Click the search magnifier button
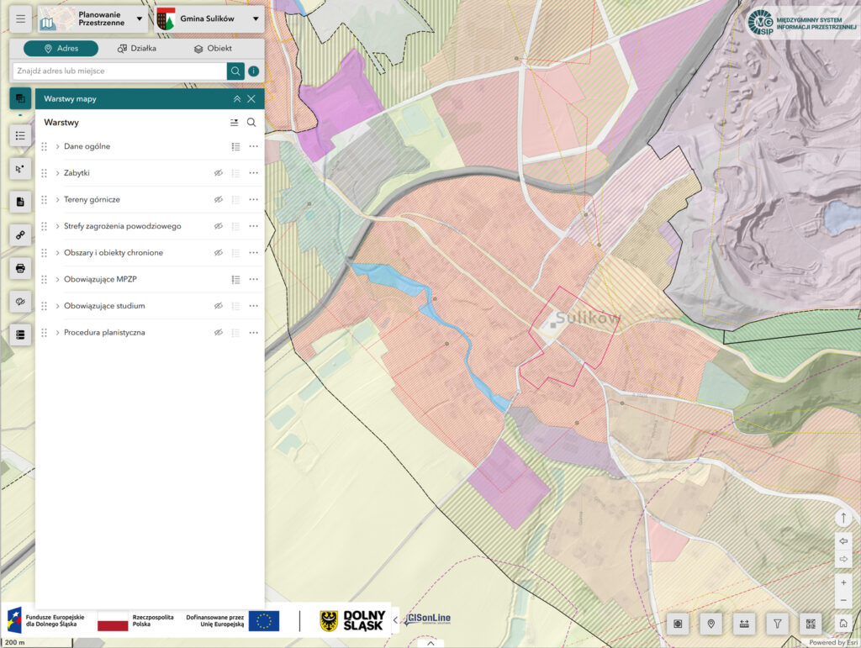Screen dimensions: 861x648 coord(235,71)
